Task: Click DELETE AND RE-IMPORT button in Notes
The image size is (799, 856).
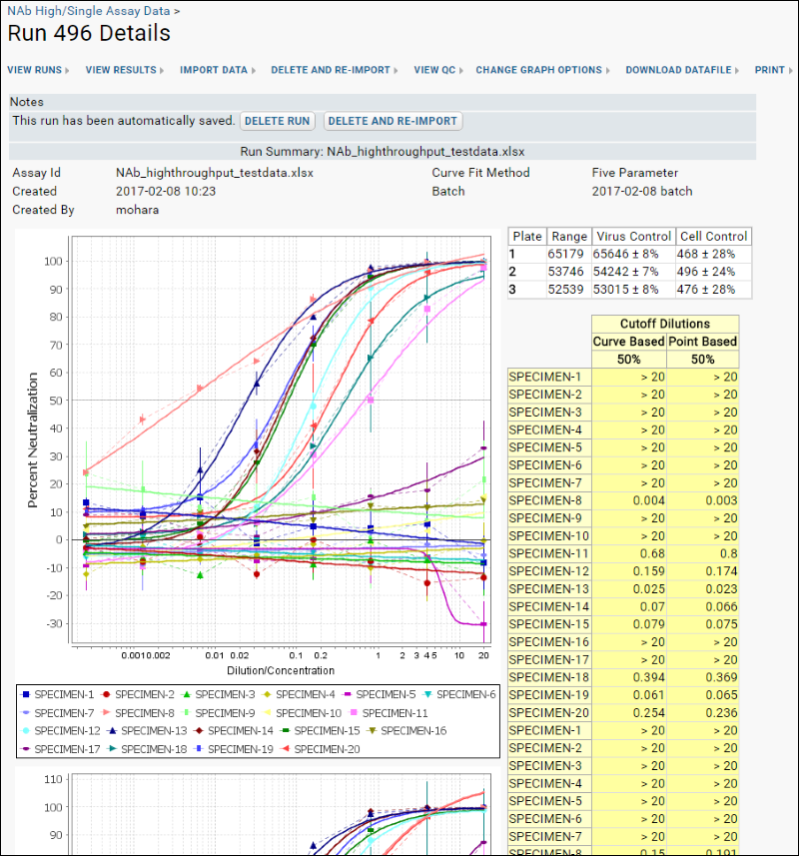Action: pyautogui.click(x=393, y=121)
